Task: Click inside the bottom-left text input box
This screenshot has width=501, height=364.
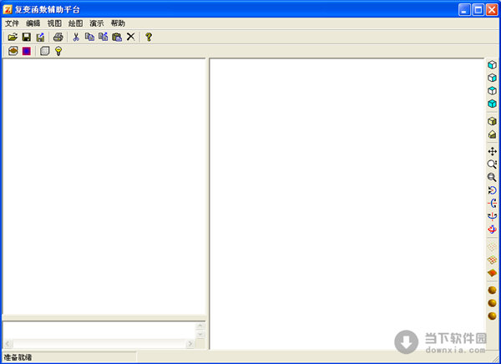Action: [x=99, y=330]
